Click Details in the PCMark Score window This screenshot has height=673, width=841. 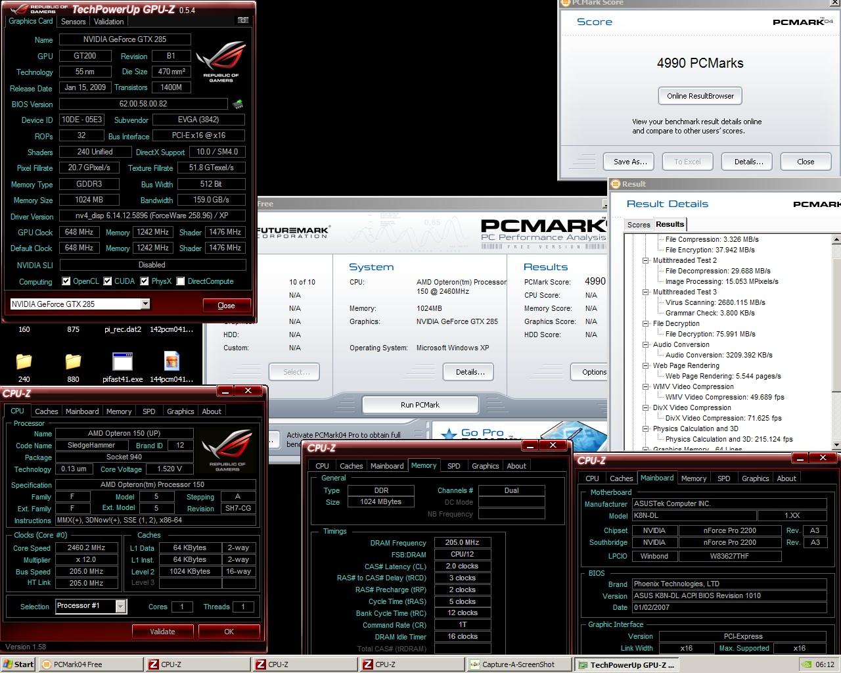748,162
